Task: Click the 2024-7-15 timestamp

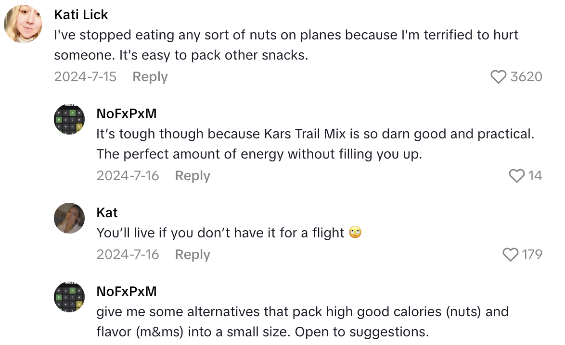Action: (x=85, y=76)
